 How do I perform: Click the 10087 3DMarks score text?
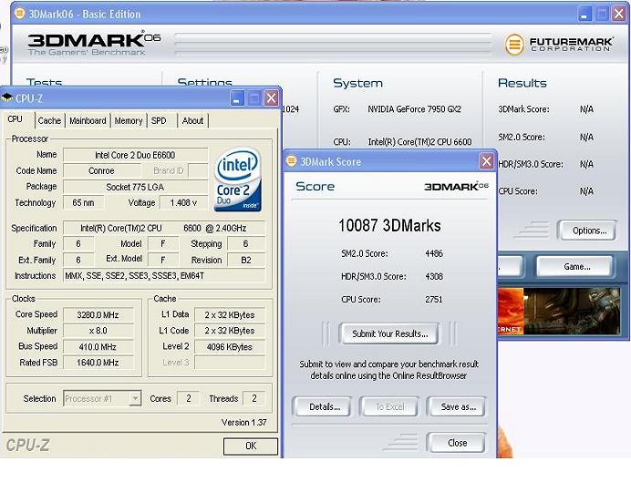click(389, 226)
